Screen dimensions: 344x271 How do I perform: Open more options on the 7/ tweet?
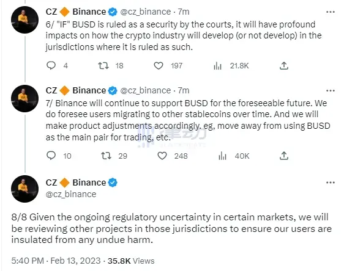tap(331, 90)
